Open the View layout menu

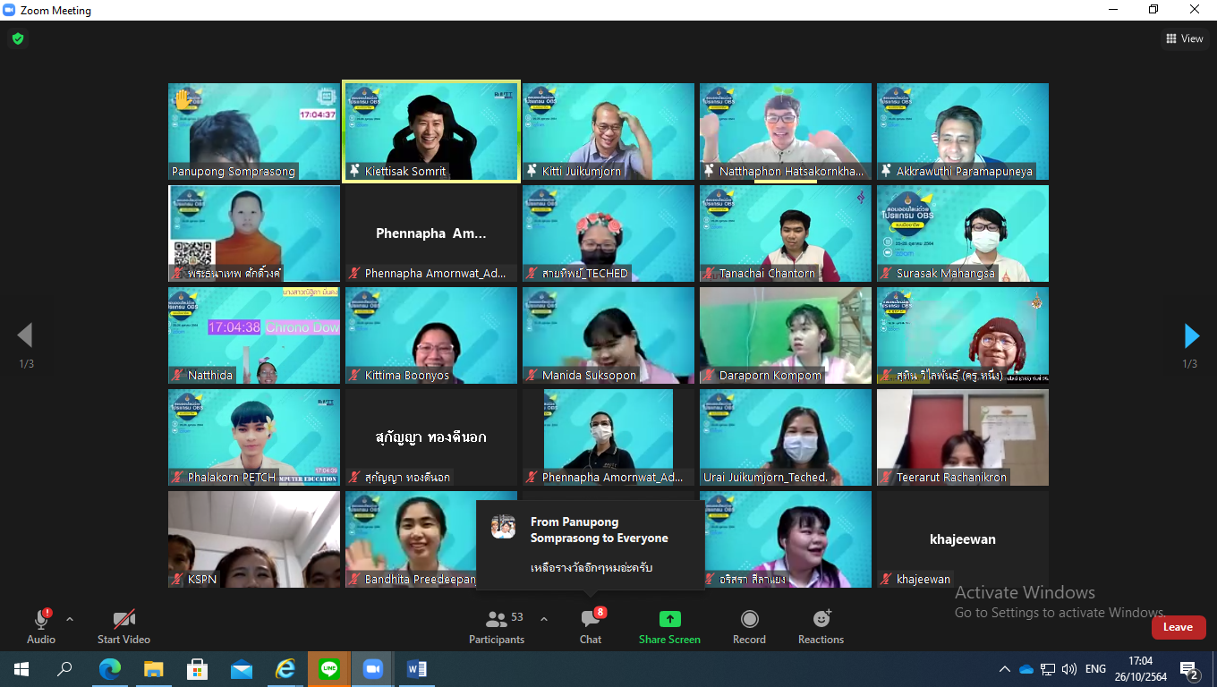(1185, 38)
